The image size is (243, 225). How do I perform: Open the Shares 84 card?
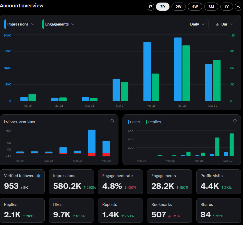219,210
